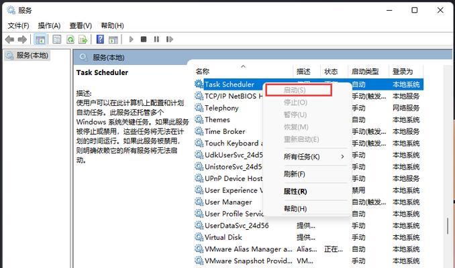Click the Start Service play icon in toolbar
455x268 pixels.
pos(131,39)
